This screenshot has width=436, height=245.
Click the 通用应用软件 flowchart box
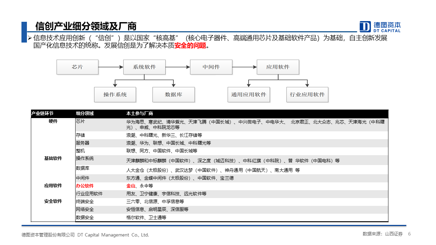(x=249, y=95)
